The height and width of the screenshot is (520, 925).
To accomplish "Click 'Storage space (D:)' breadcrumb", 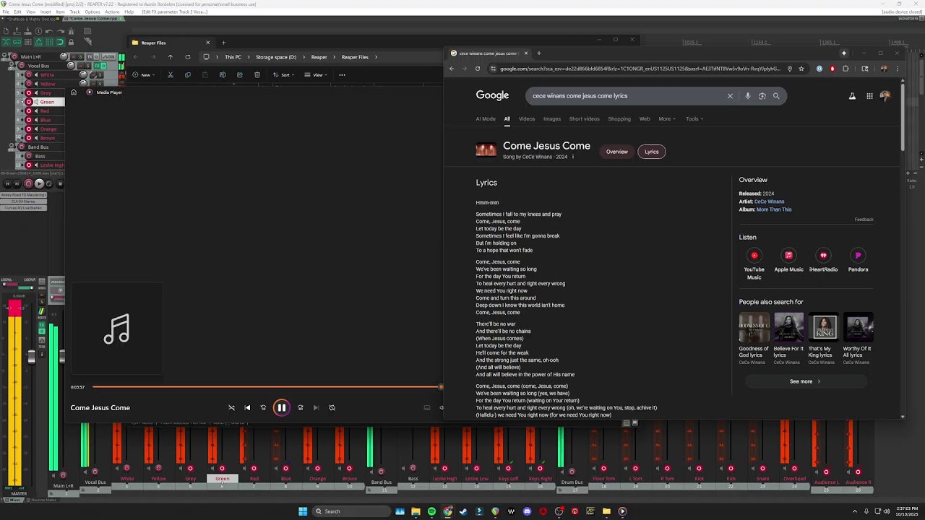I will [276, 57].
